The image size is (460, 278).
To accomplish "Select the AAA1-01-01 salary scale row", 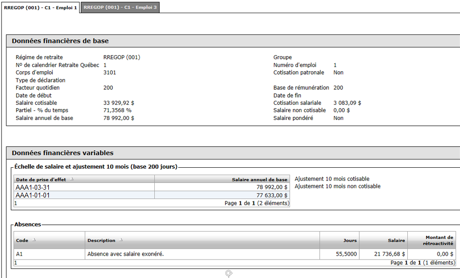I will coord(152,195).
